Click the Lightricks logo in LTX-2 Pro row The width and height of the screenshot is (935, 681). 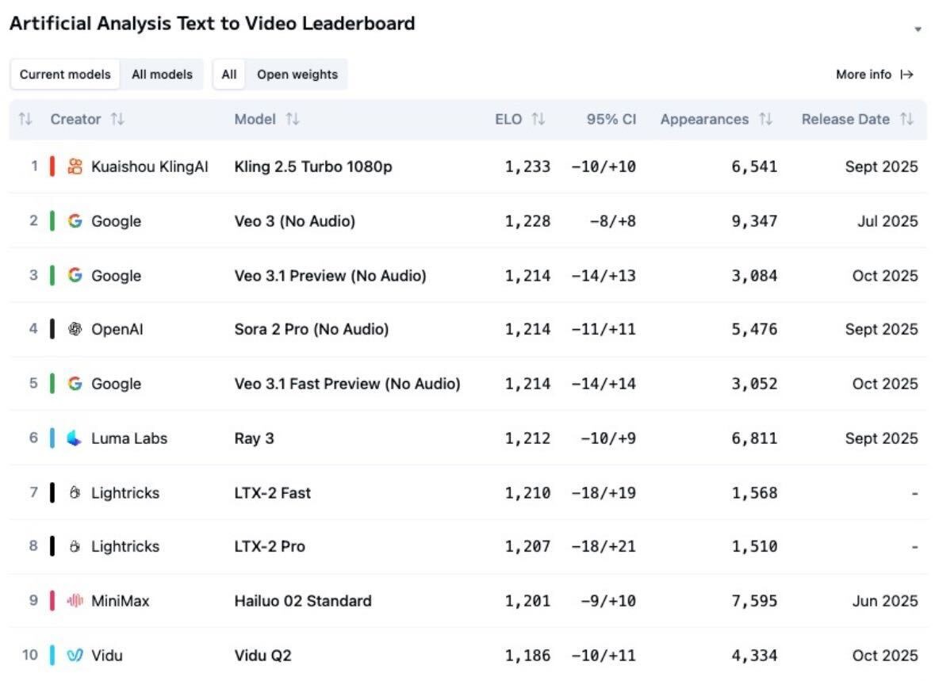[75, 546]
